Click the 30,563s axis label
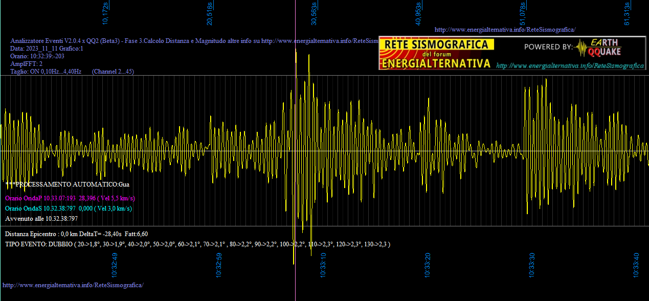 pos(314,13)
